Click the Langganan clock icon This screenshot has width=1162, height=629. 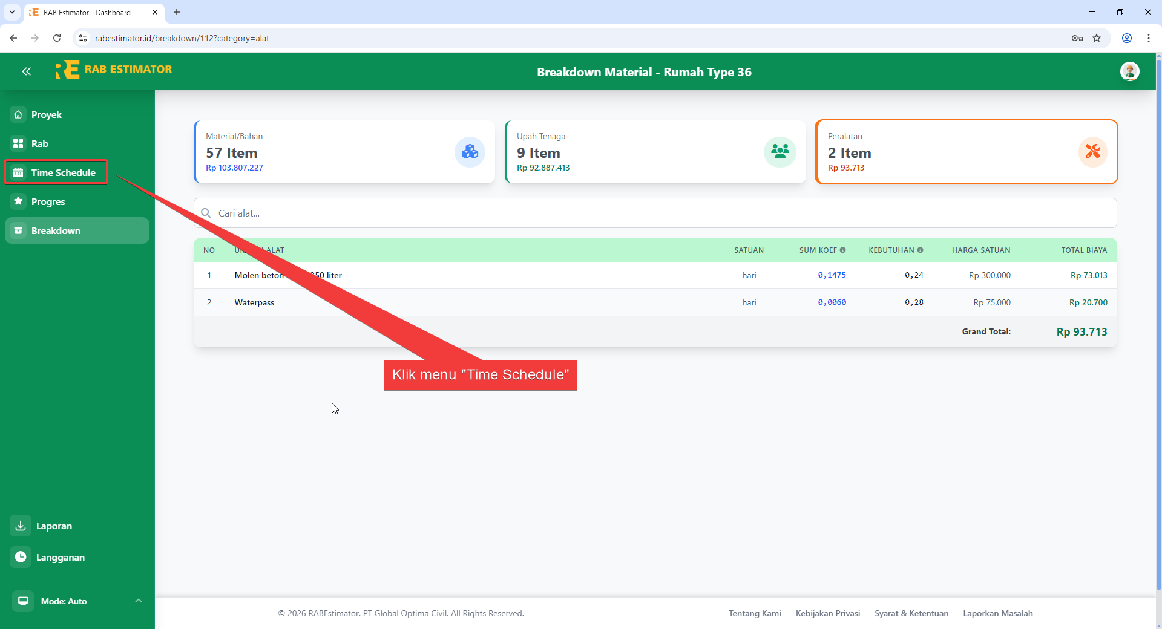click(20, 557)
